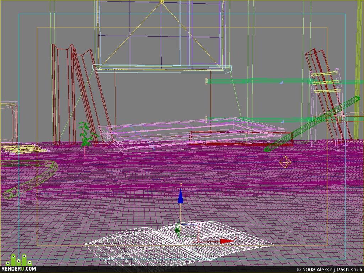Select the dark red box behind tray
Viewport: 364px width, 273px height.
tap(241, 138)
